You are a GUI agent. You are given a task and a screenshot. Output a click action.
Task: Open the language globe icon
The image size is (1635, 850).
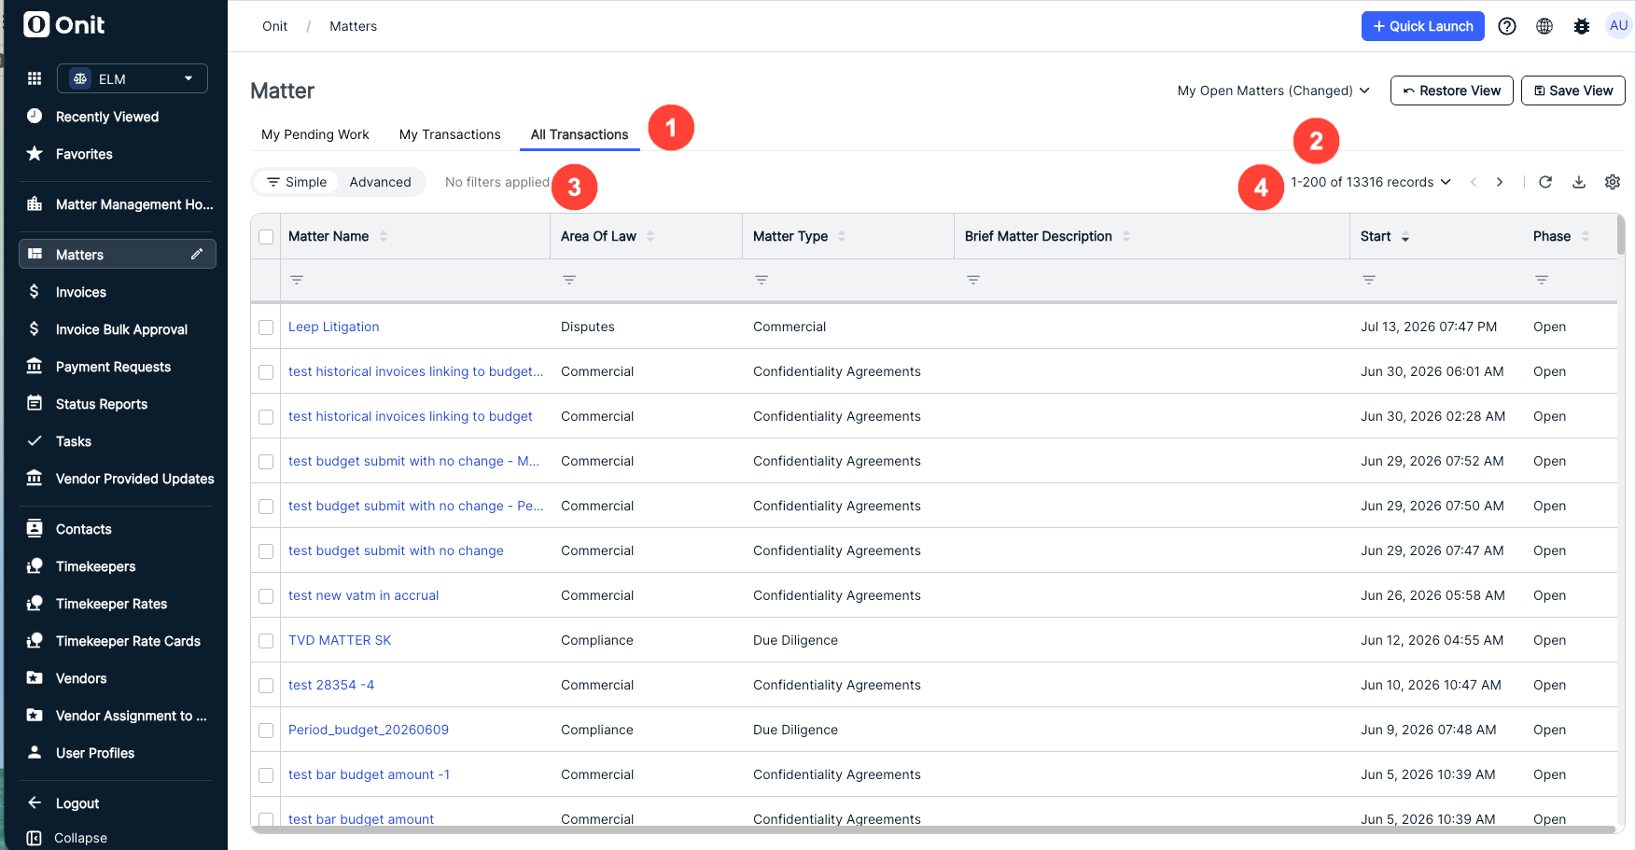[x=1544, y=26]
